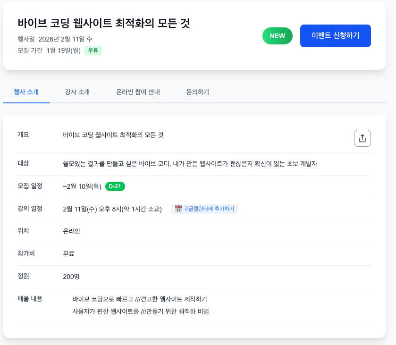Click the 온라인 value in 위치 row
Screen dimensions: 396x345
click(71, 231)
